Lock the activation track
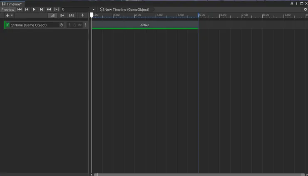308x176 pixels. pos(75,25)
